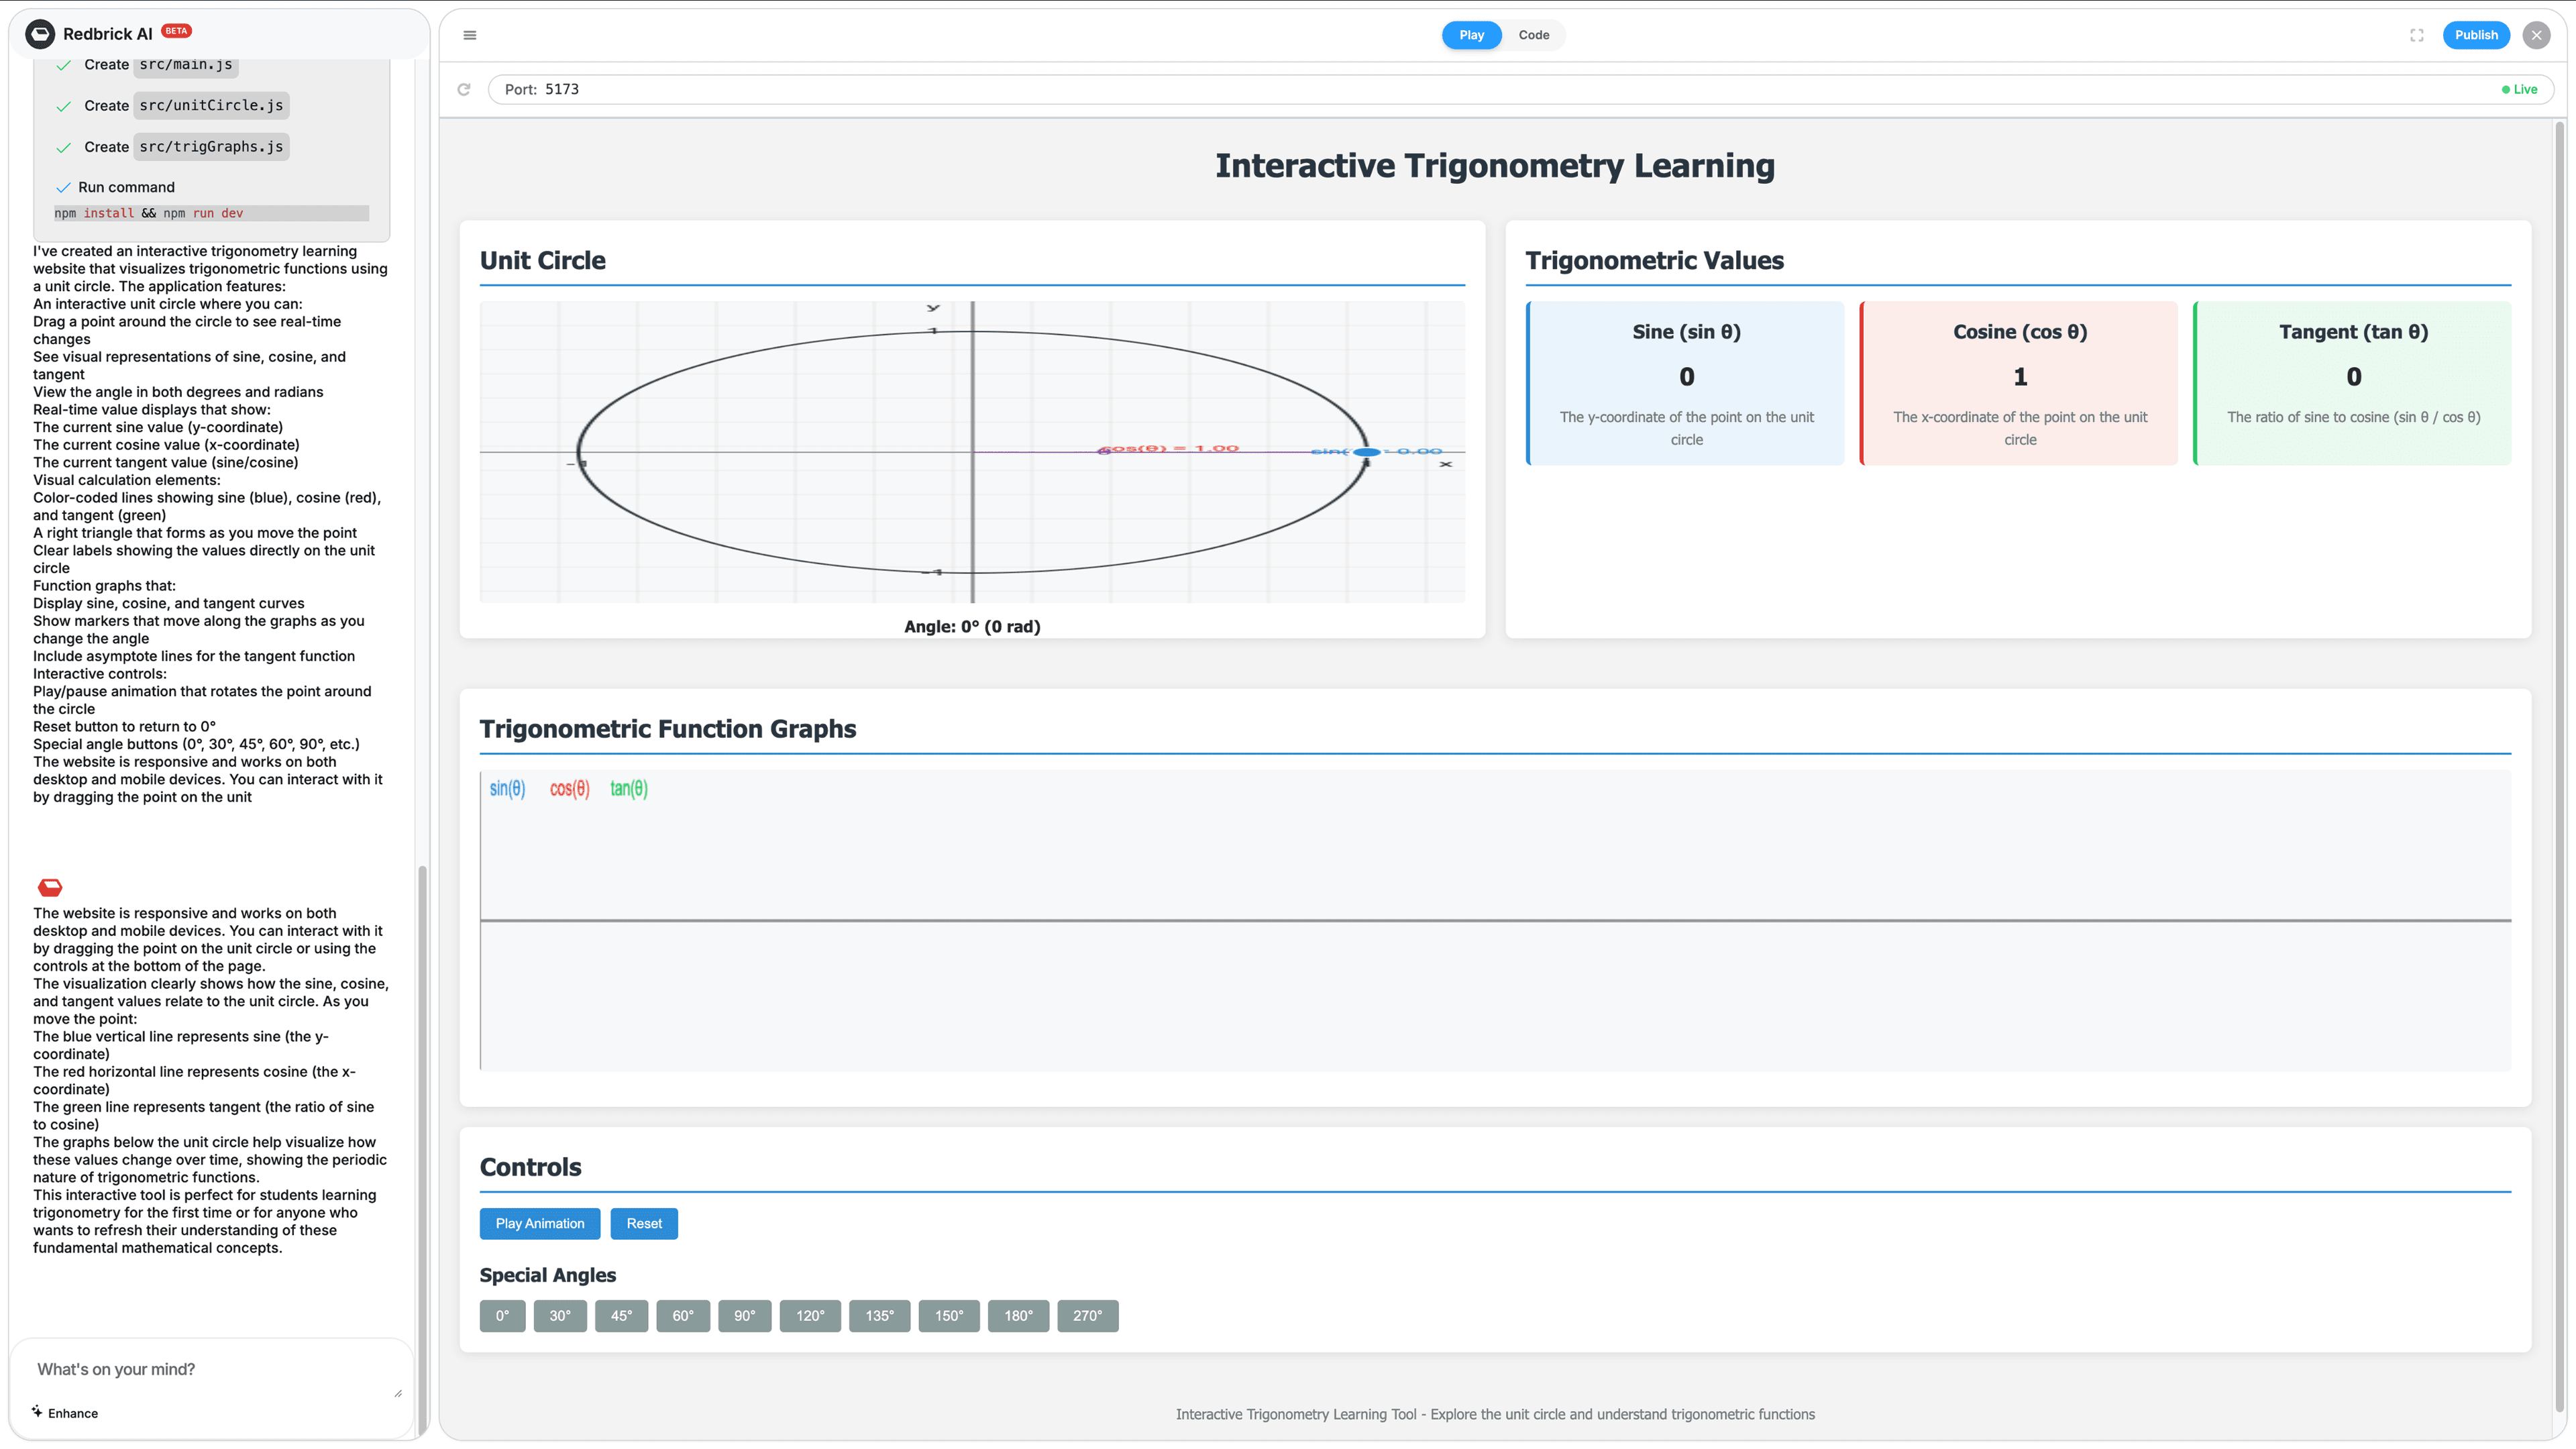Toggle the tan(θ) graph legend
The height and width of the screenshot is (1449, 2576).
point(629,788)
